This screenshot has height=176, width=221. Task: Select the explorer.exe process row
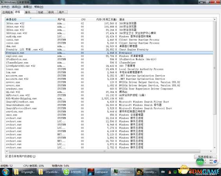[109, 56]
